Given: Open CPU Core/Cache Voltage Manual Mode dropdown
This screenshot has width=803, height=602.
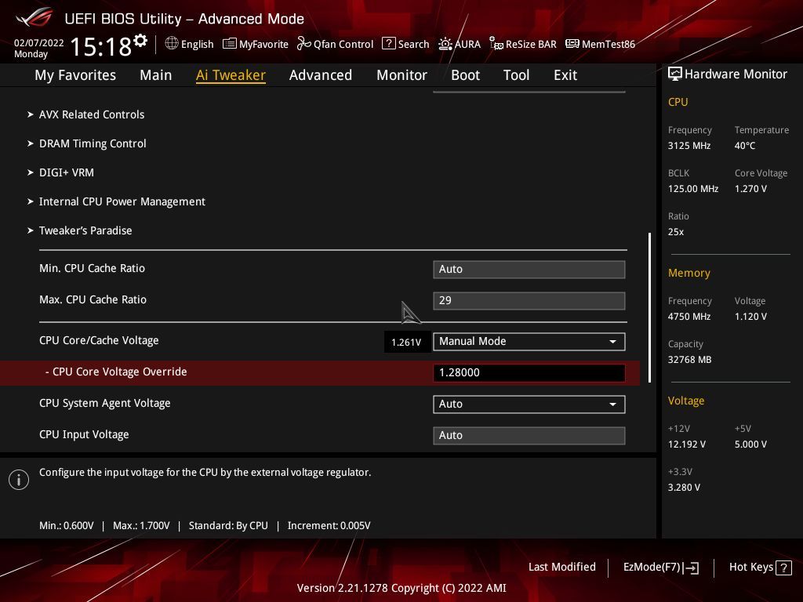Looking at the screenshot, I should point(529,342).
